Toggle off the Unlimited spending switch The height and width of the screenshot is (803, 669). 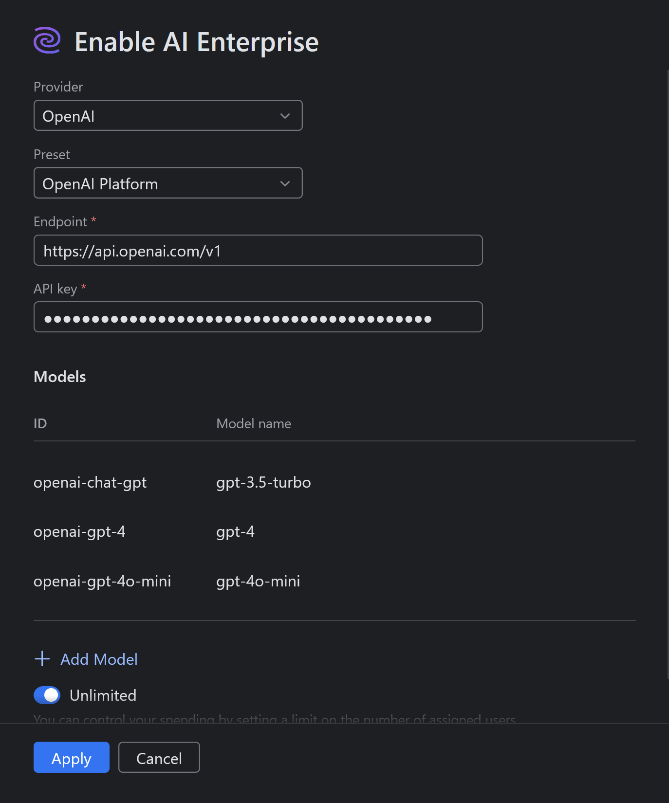click(x=46, y=695)
